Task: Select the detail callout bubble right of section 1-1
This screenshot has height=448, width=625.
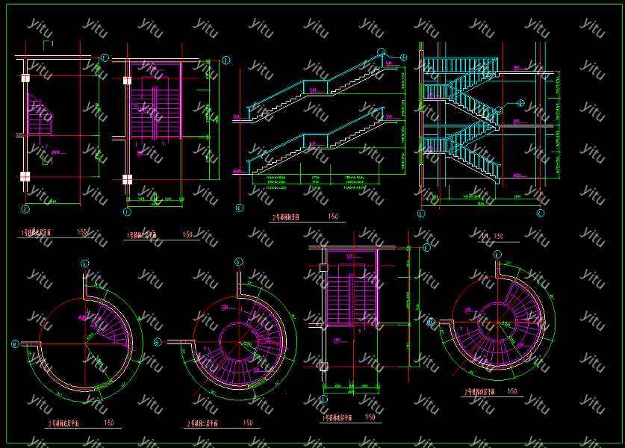Action: pyautogui.click(x=520, y=103)
